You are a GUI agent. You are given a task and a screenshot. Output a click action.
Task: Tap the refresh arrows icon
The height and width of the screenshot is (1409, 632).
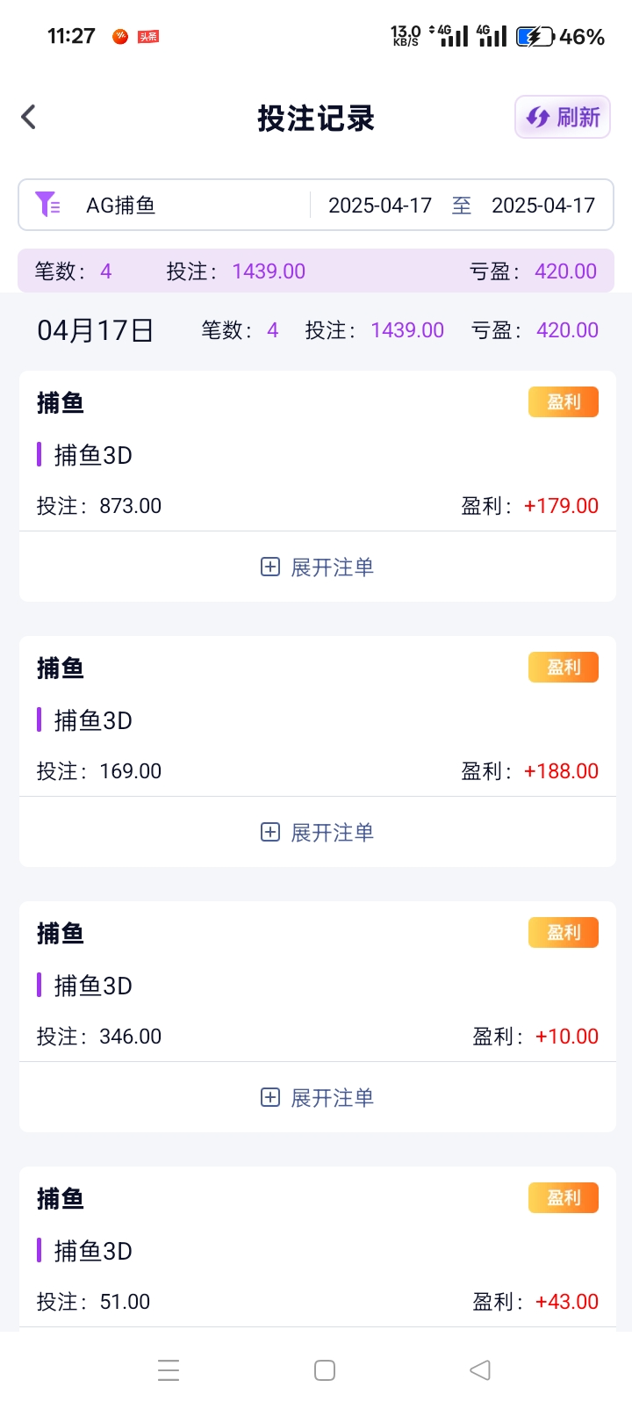(x=537, y=117)
